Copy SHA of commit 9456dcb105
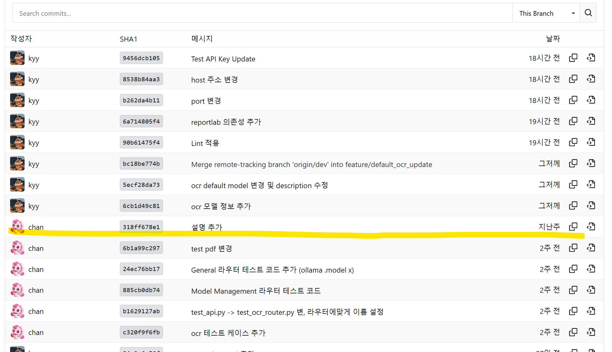This screenshot has width=612, height=352. coord(573,58)
